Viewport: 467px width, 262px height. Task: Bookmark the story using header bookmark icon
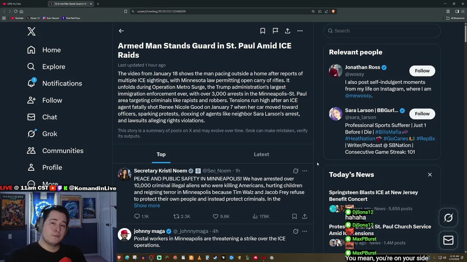click(x=263, y=31)
